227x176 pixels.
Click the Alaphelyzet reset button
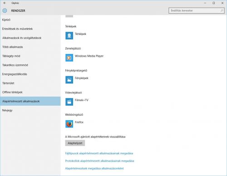[x=75, y=143]
